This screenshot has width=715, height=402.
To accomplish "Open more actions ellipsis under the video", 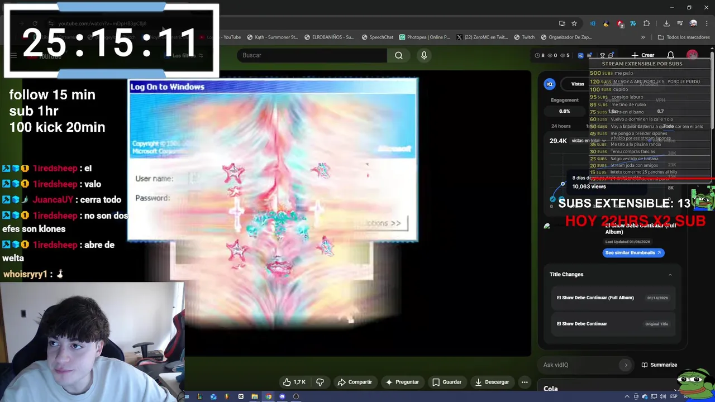I will point(525,382).
